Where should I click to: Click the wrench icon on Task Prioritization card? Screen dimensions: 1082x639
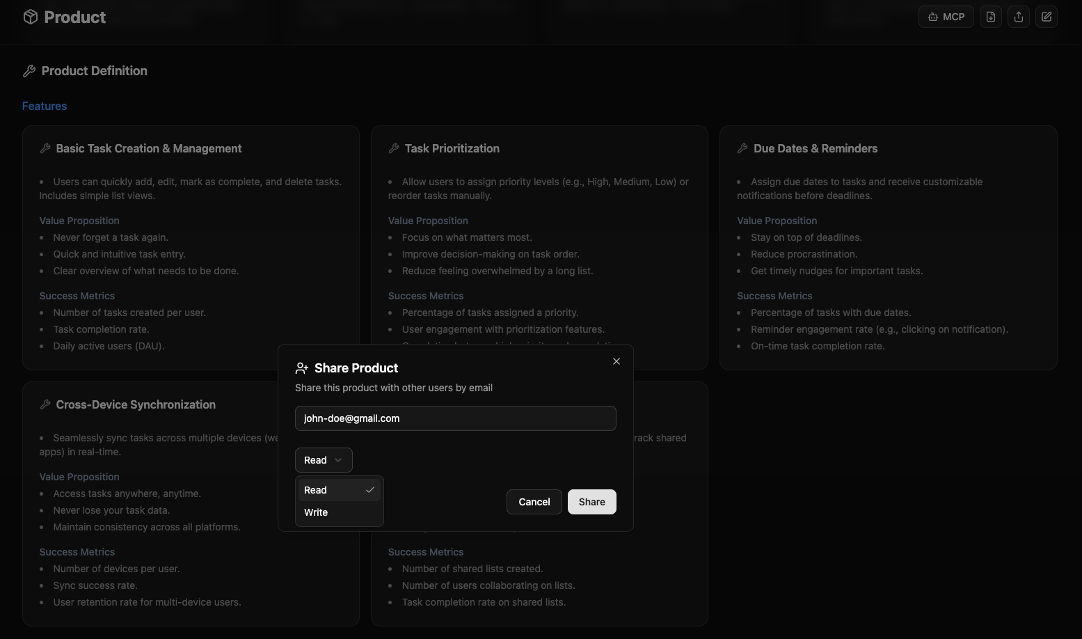394,148
